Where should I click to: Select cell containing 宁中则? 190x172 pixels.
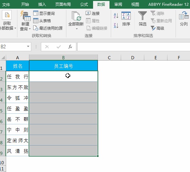tap(17, 129)
